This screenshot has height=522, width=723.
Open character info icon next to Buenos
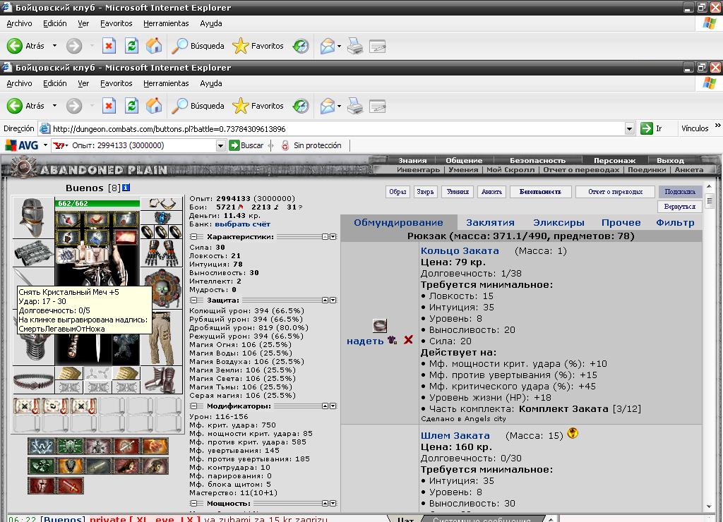coord(126,188)
